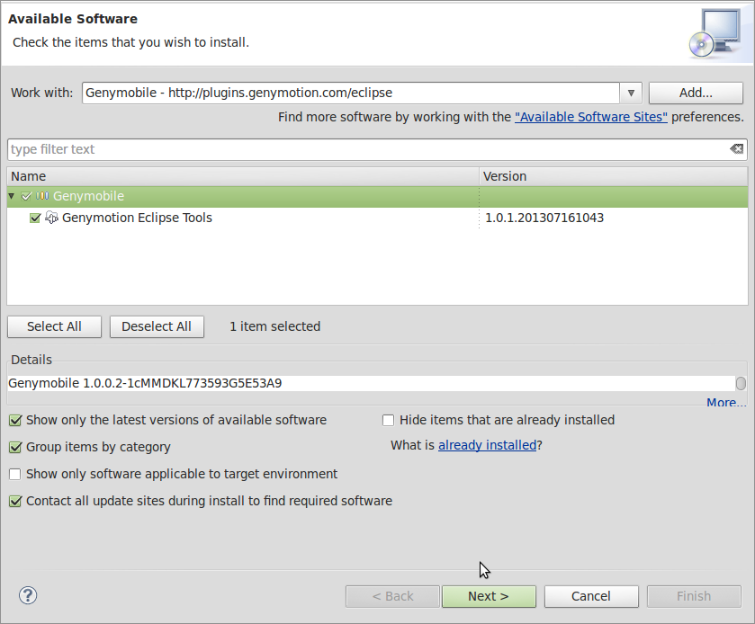Click the install wizard computer and CD icon
755x624 pixels.
click(x=715, y=33)
